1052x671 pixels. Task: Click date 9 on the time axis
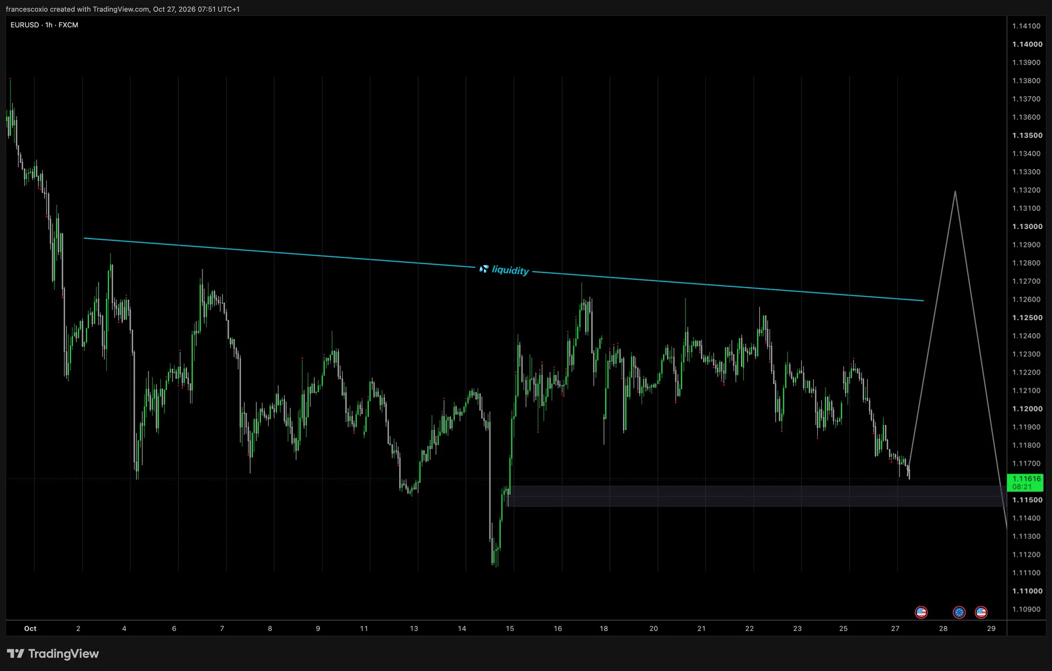pyautogui.click(x=318, y=628)
